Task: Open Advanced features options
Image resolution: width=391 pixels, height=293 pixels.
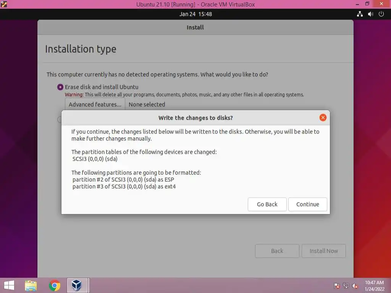Action: (95, 105)
